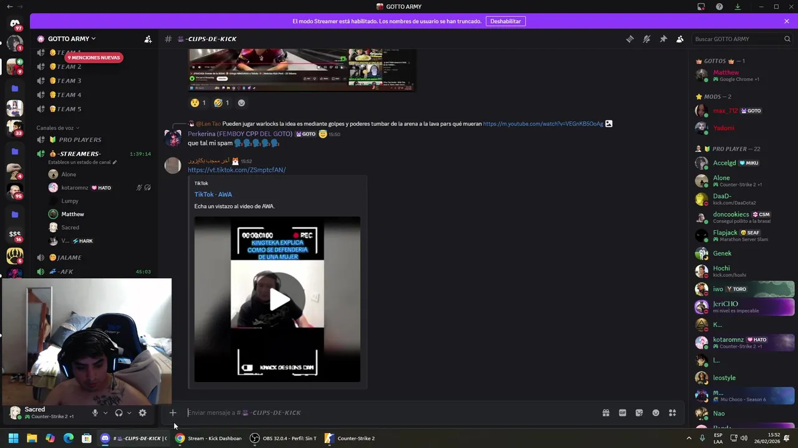
Task: Open the vt.tiktok.com link
Action: pos(237,170)
